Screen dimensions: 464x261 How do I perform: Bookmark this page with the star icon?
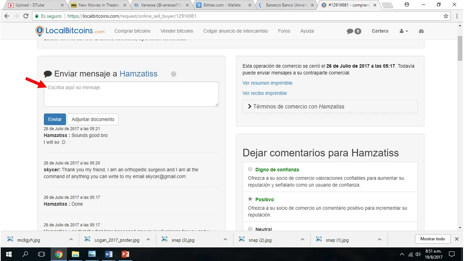tap(446, 16)
